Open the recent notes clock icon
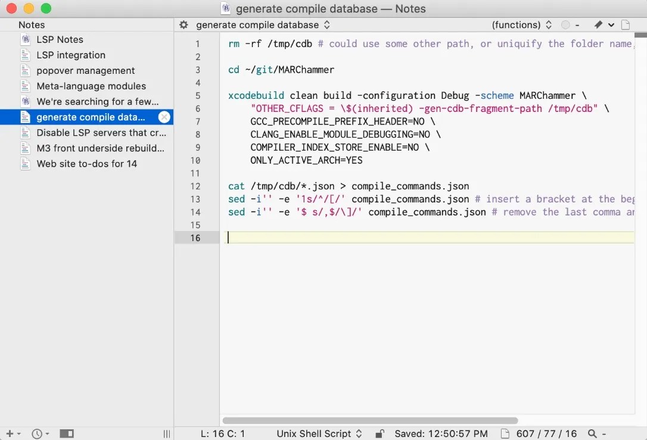 tap(37, 433)
